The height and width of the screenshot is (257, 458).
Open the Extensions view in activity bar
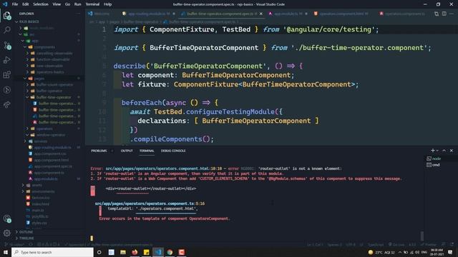7,75
